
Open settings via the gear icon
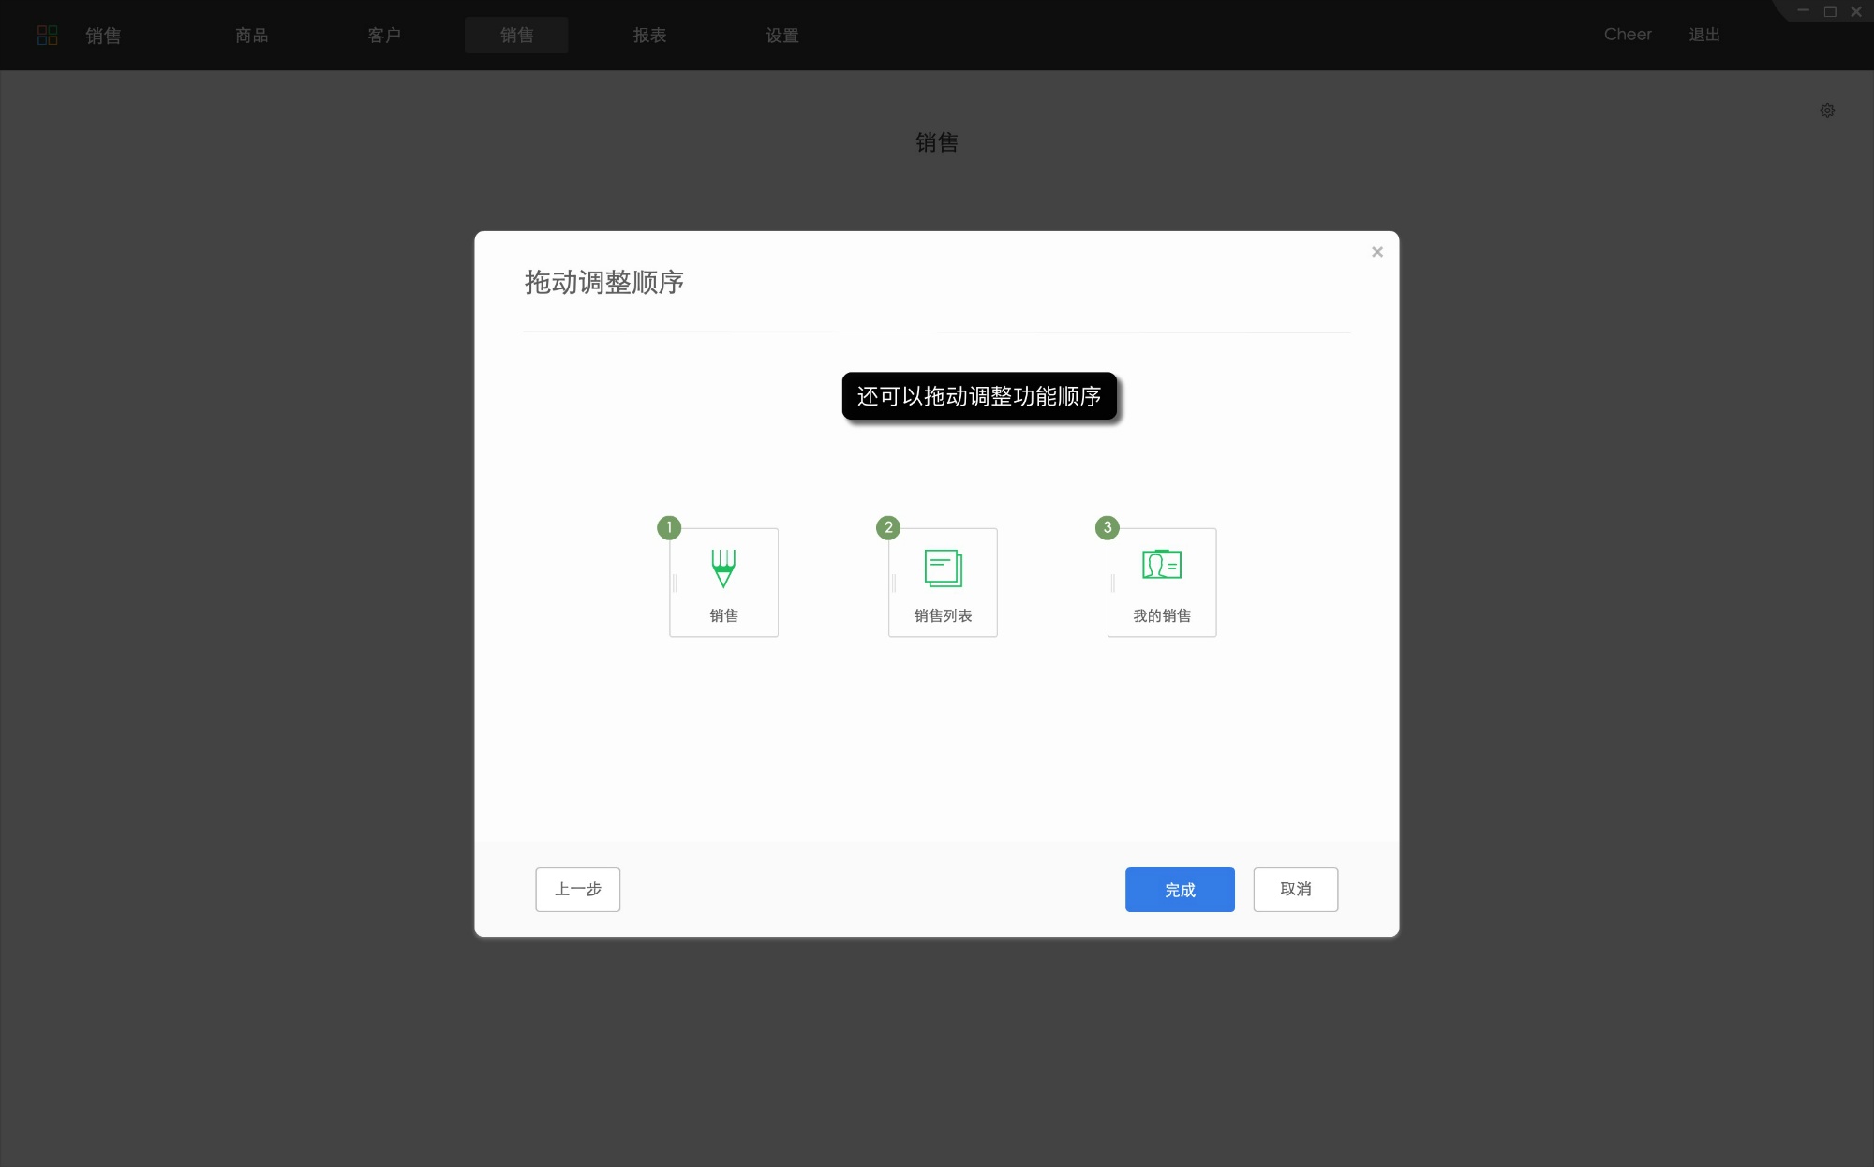1827,110
